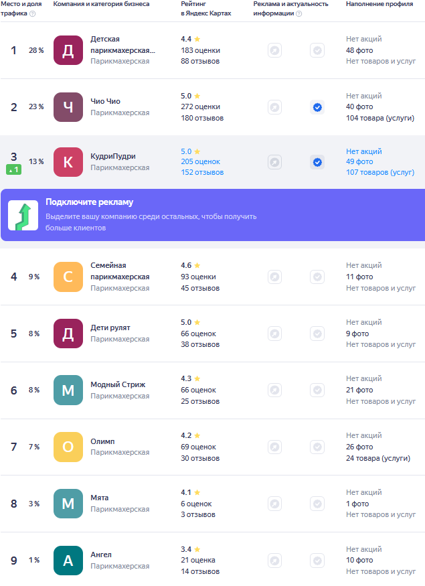Screen dimensions: 425x586
Task: Click the advertising icon in the Чио Чио row
Action: [x=274, y=107]
